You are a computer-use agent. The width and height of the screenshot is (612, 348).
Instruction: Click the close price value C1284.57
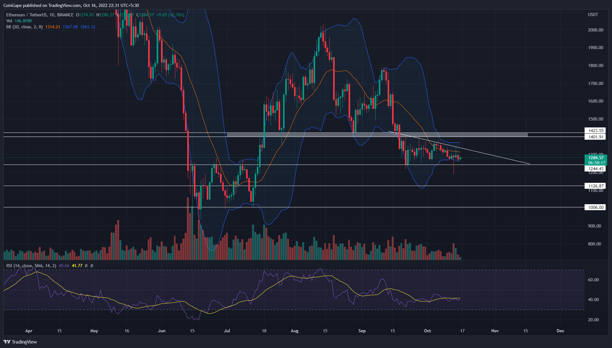click(145, 15)
